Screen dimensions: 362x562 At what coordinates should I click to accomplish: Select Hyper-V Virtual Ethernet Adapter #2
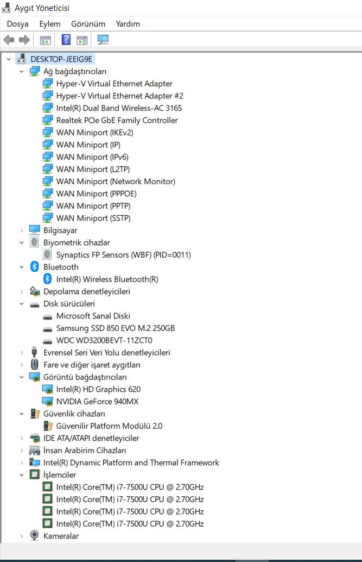(119, 96)
